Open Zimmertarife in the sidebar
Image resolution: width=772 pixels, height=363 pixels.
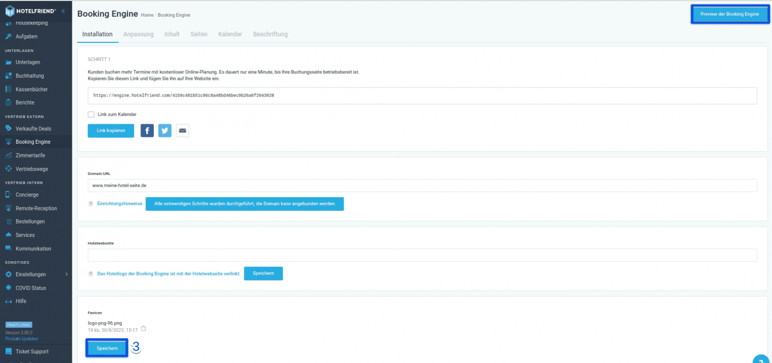30,155
